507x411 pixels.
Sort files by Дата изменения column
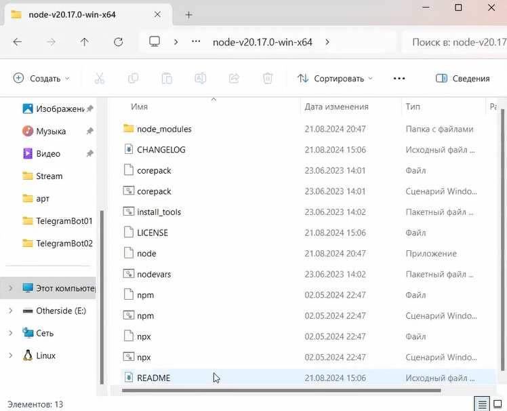click(336, 106)
